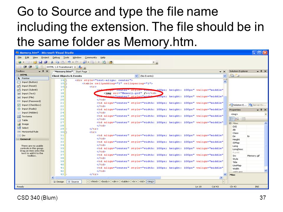Click the Start Debugging play icon
This screenshot has width=283, height=212.
click(x=99, y=62)
